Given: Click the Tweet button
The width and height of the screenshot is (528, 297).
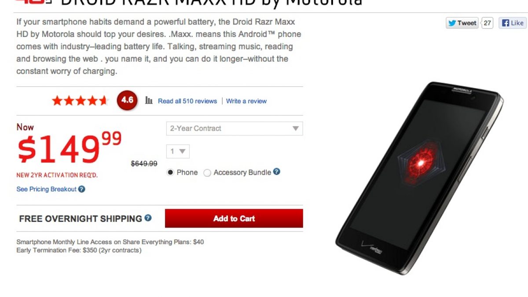Looking at the screenshot, I should [x=462, y=23].
